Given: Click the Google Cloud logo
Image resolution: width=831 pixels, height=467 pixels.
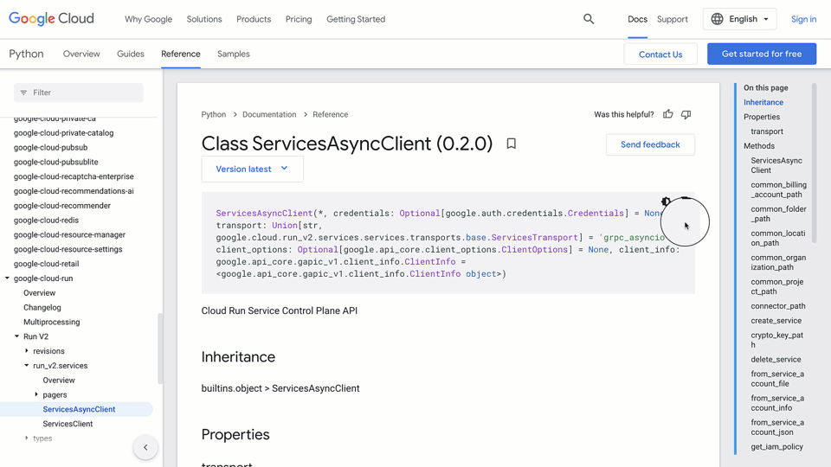Looking at the screenshot, I should [x=51, y=19].
